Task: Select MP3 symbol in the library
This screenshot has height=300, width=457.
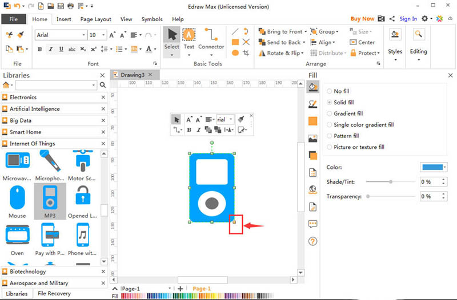Action: point(50,201)
